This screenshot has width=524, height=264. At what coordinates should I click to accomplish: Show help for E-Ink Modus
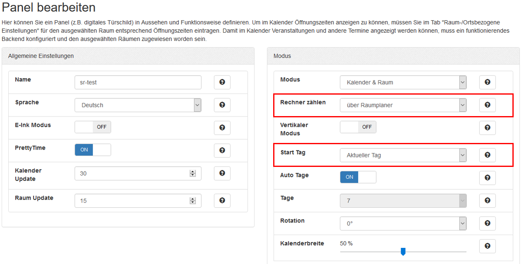coord(222,128)
